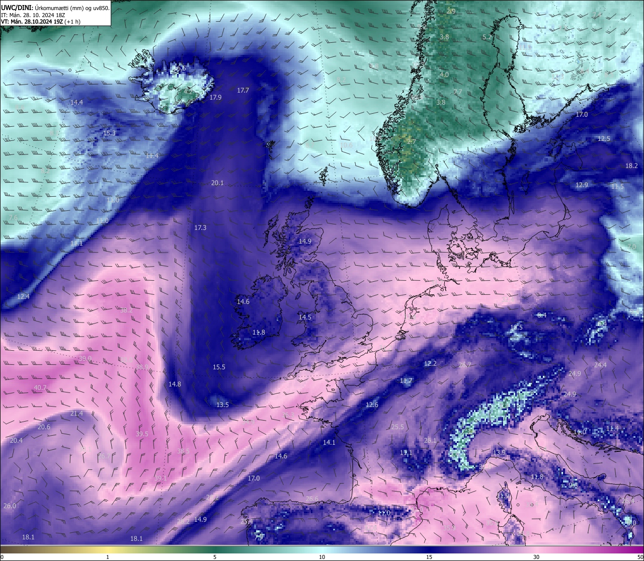Click the 12.5 value over the Baltic region

point(604,138)
